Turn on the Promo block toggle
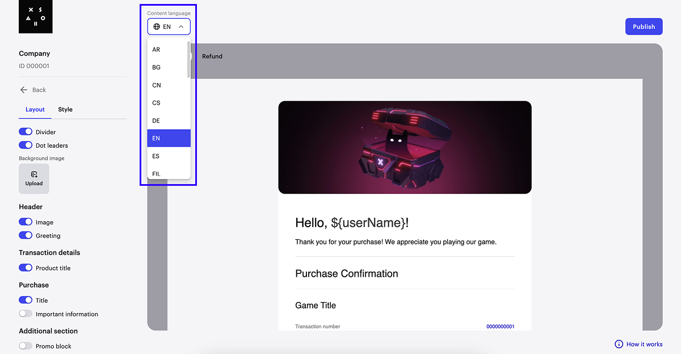Screen dimensions: 681x354 click(26, 346)
